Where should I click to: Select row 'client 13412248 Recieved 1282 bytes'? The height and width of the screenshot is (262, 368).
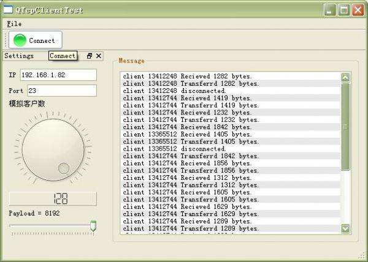(230, 77)
